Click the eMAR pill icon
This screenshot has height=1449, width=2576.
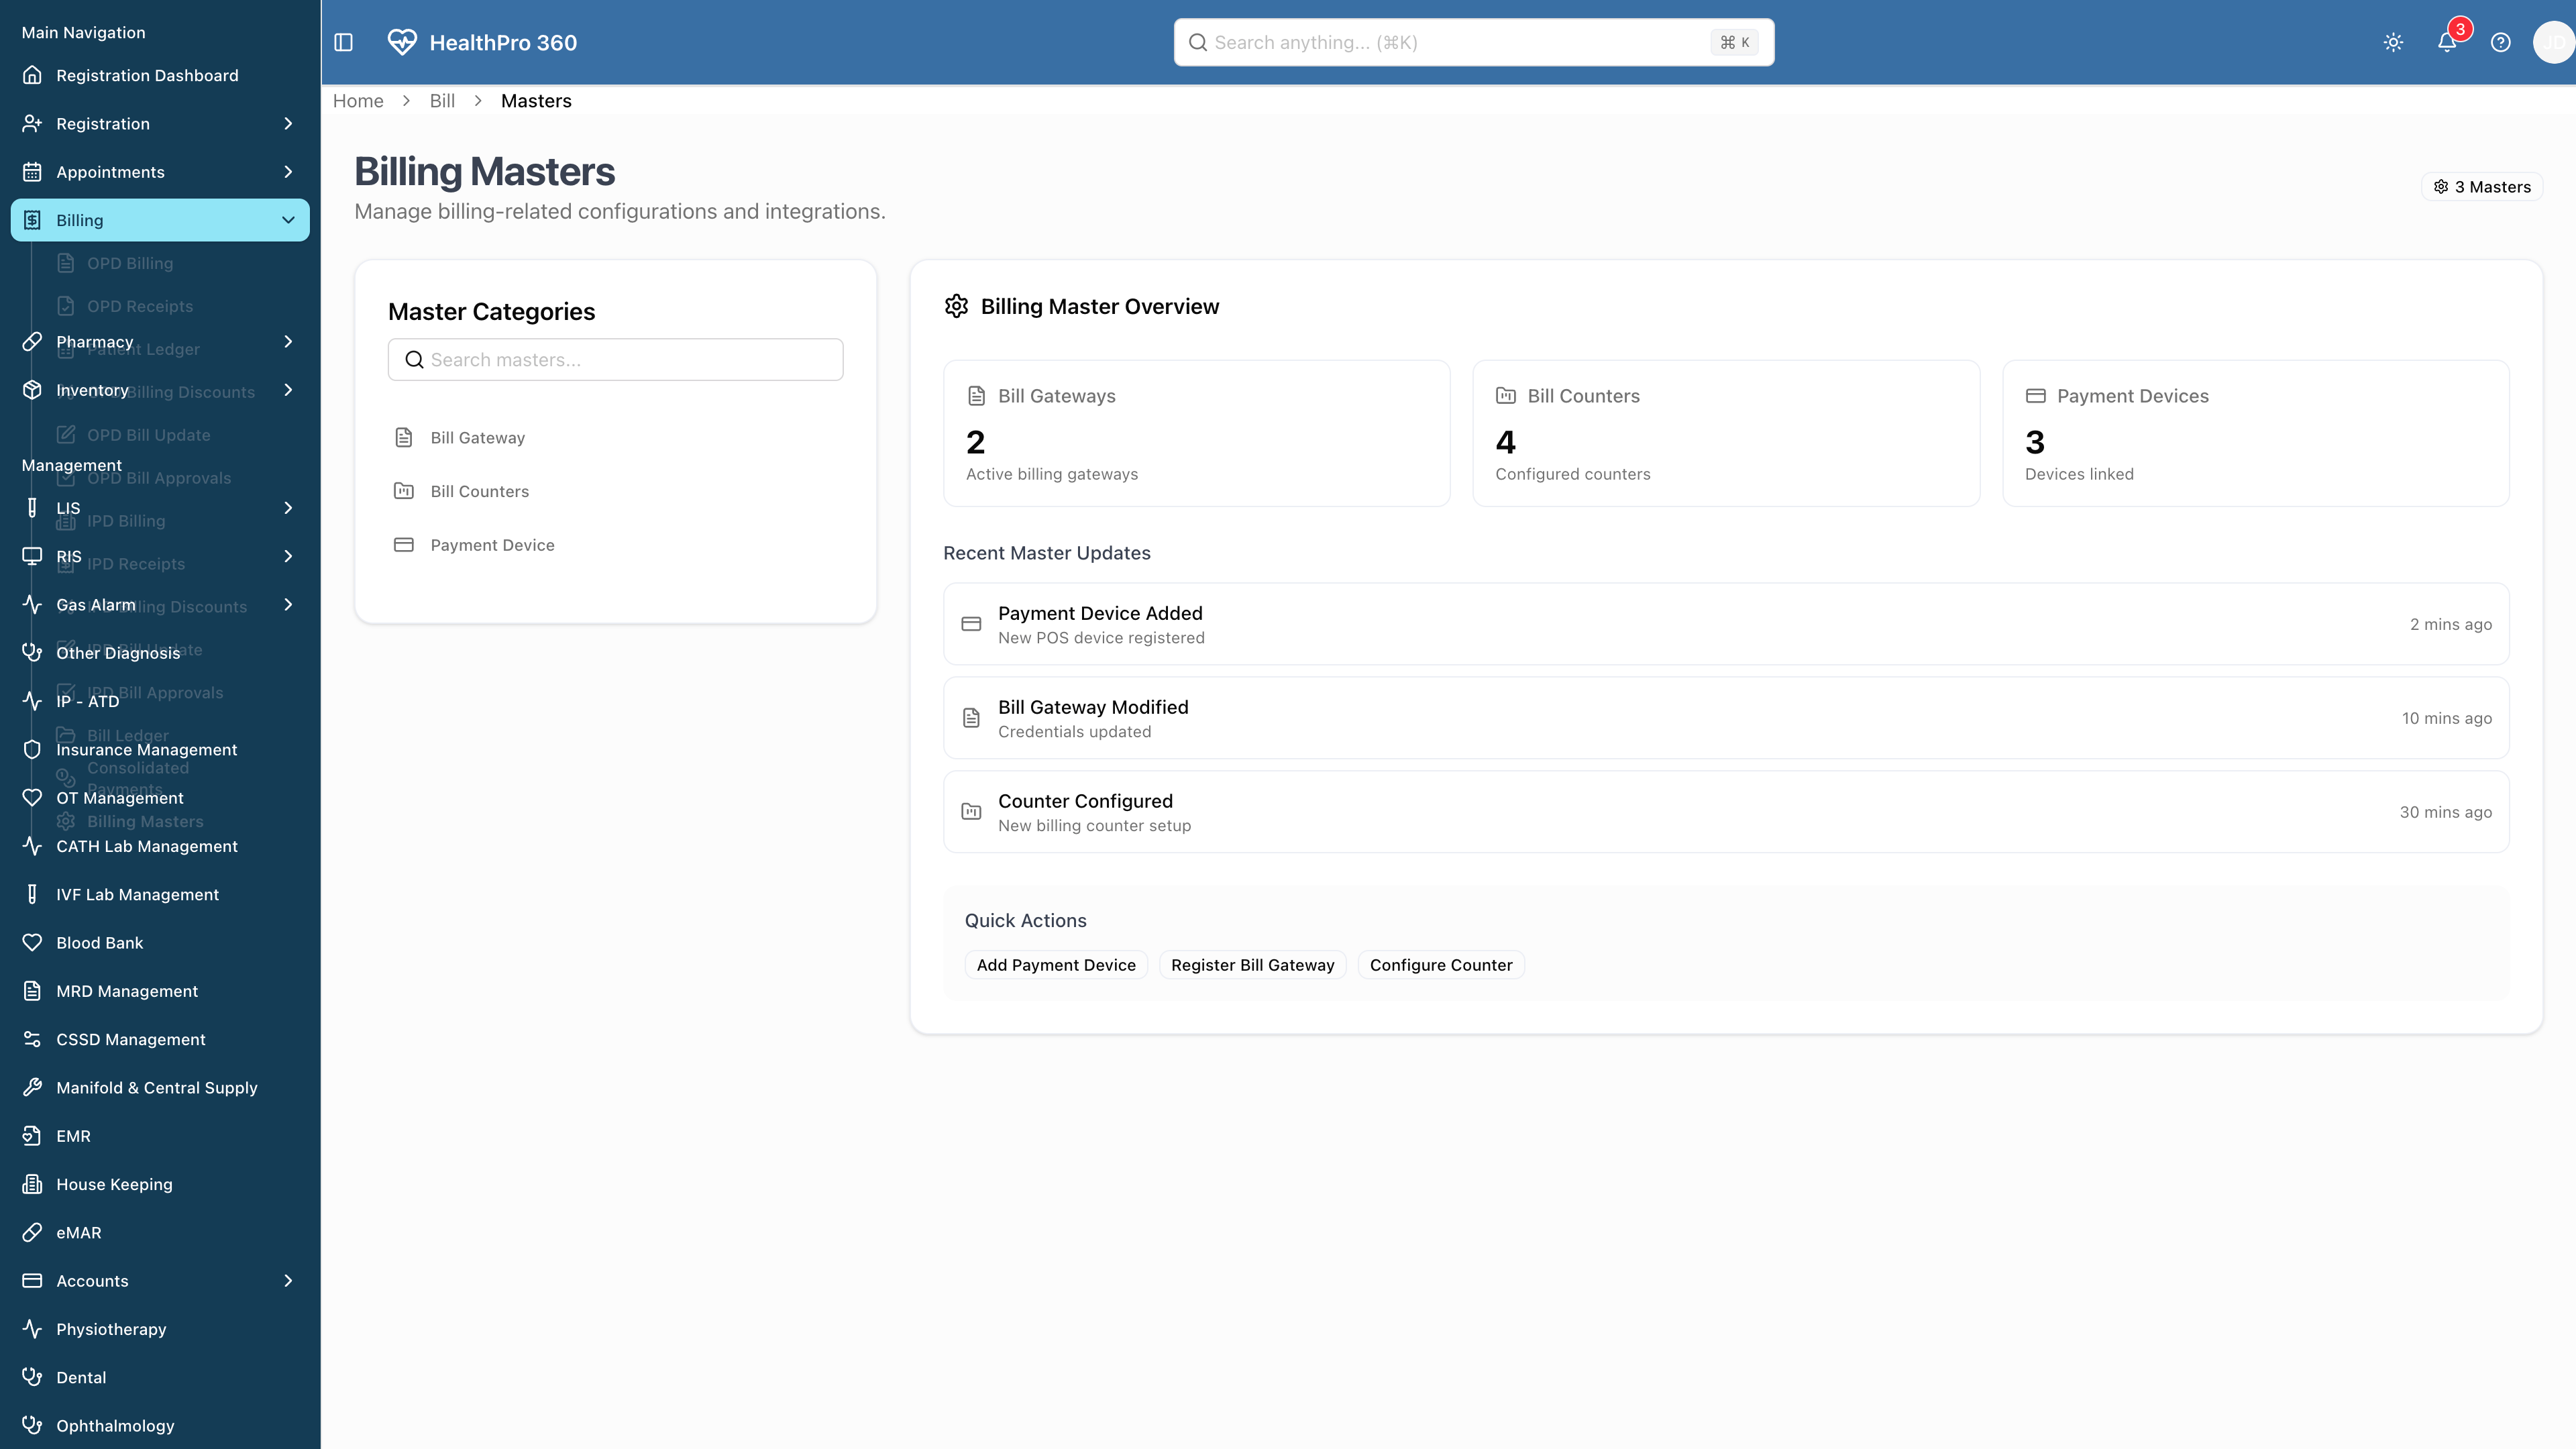click(32, 1232)
